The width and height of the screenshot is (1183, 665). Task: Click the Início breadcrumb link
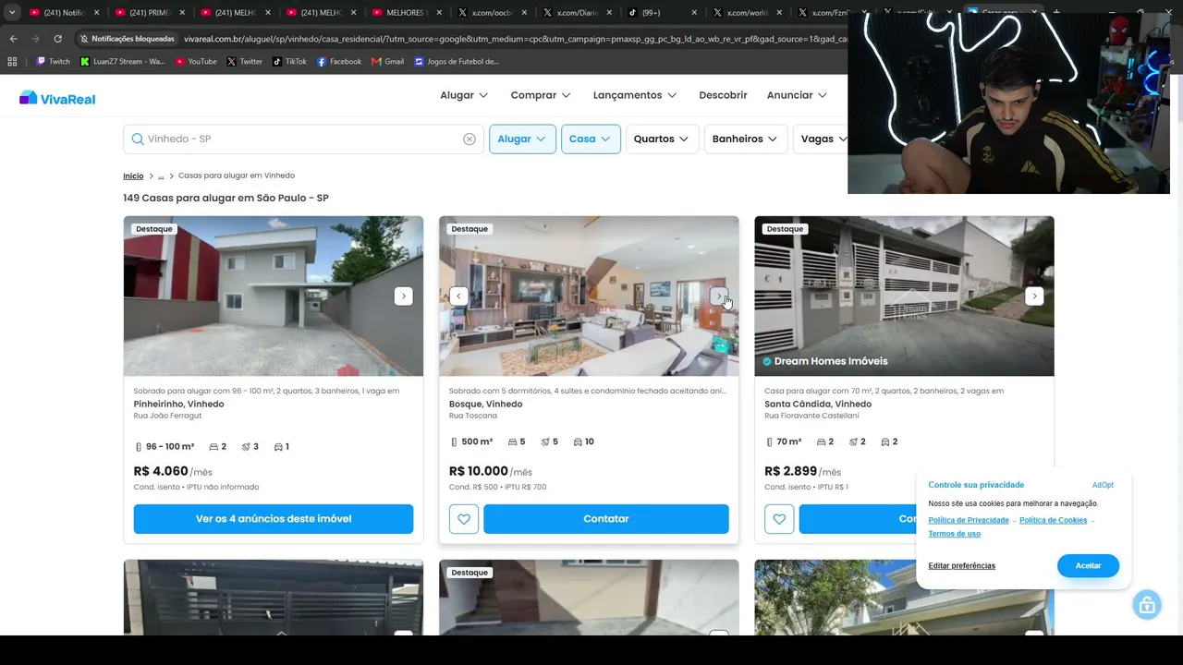[133, 175]
